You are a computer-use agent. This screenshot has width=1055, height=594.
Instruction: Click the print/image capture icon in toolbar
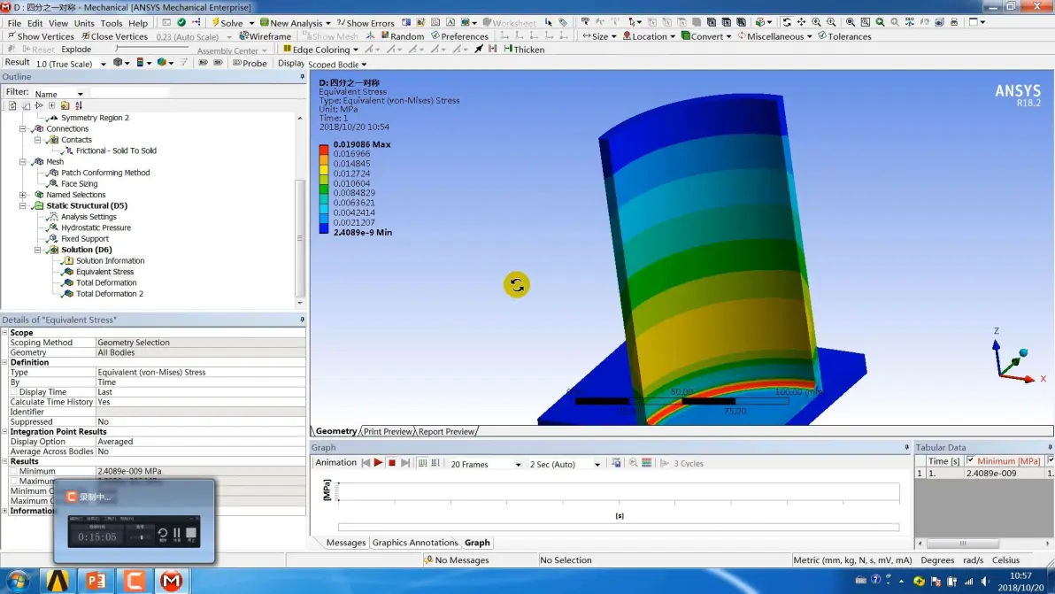(x=954, y=22)
